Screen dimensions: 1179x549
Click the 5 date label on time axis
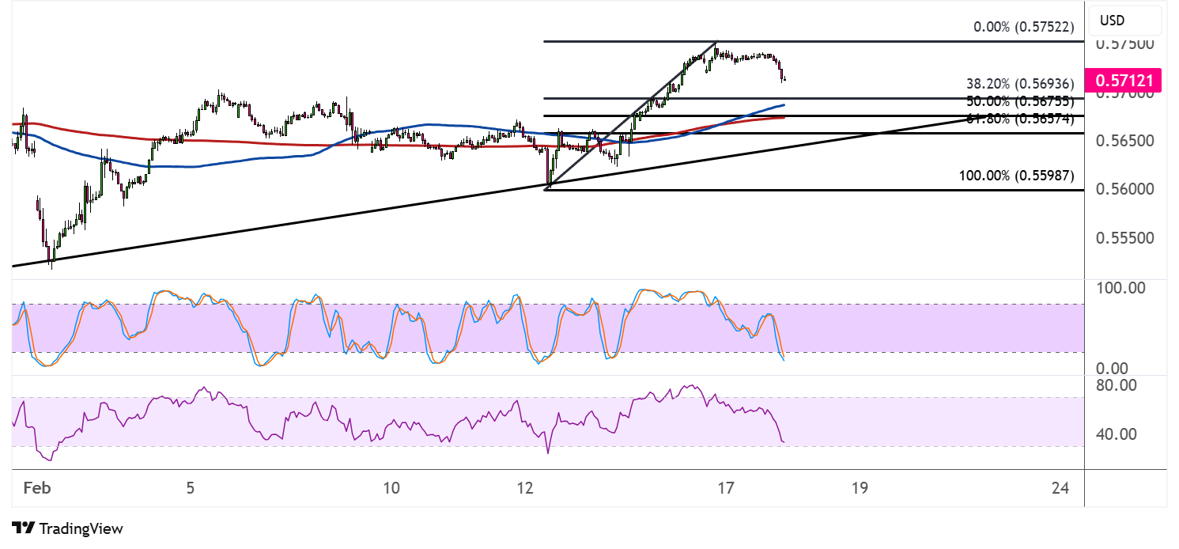point(190,488)
